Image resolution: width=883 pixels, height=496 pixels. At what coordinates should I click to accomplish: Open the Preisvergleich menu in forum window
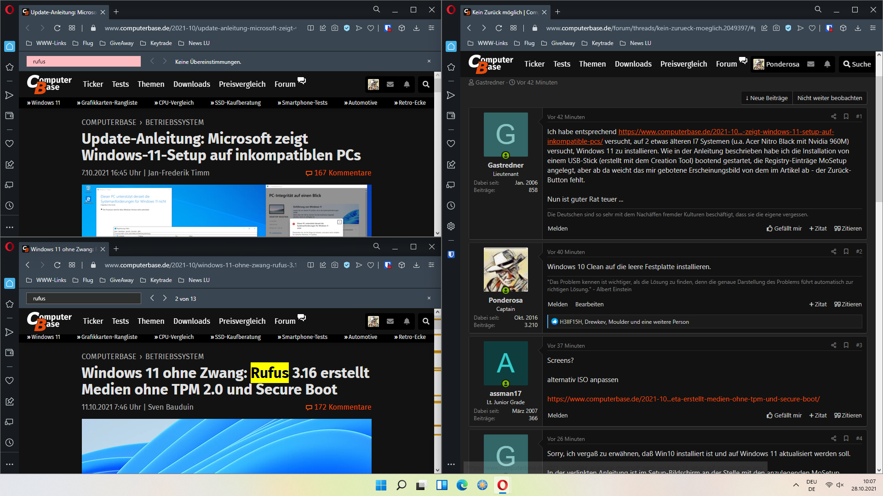(x=683, y=64)
